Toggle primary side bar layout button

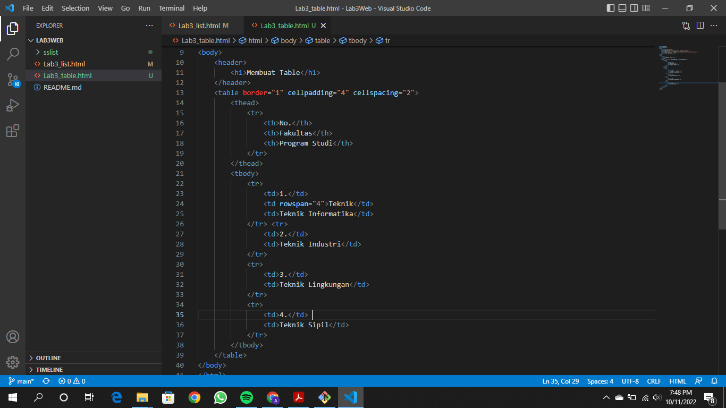pyautogui.click(x=611, y=8)
